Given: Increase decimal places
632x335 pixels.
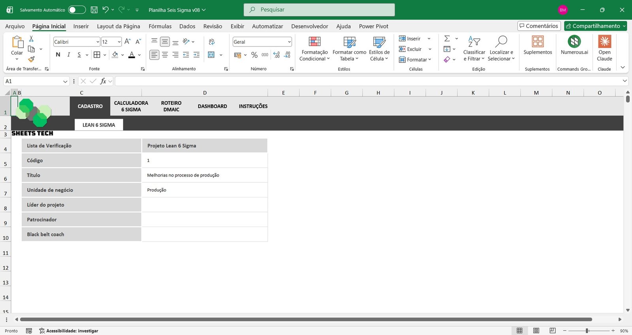Looking at the screenshot, I should click(x=276, y=55).
